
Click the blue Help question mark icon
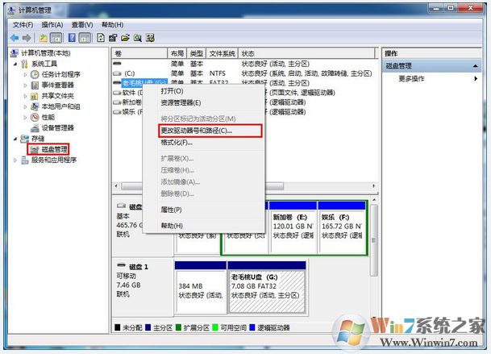tap(72, 38)
